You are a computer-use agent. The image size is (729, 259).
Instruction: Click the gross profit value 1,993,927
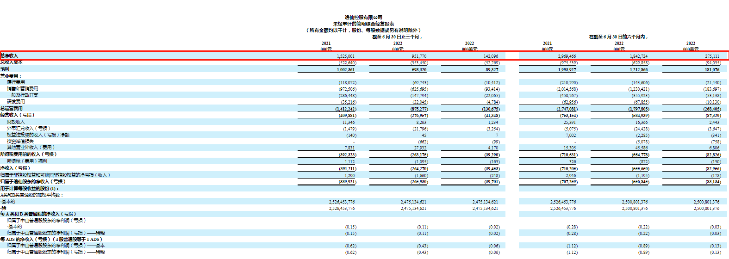[567, 69]
